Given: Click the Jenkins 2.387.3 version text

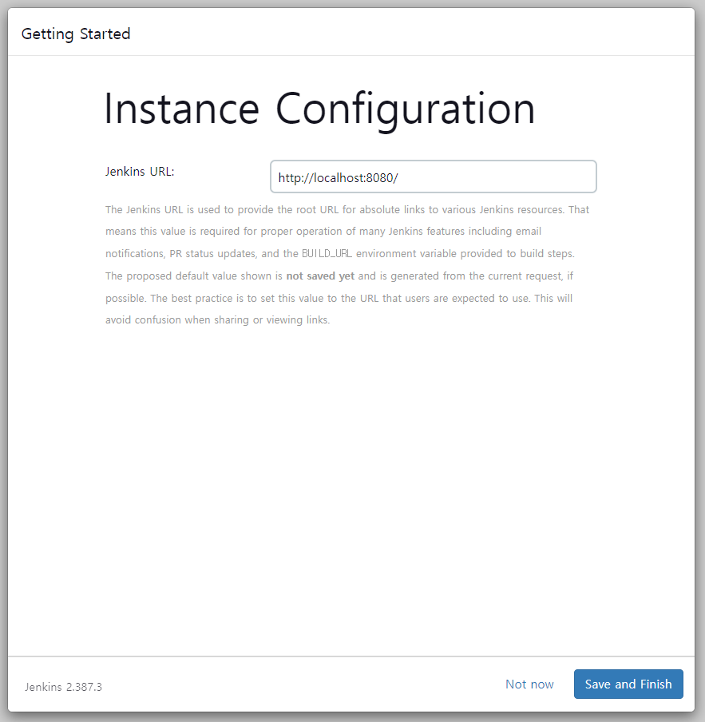Looking at the screenshot, I should [64, 687].
